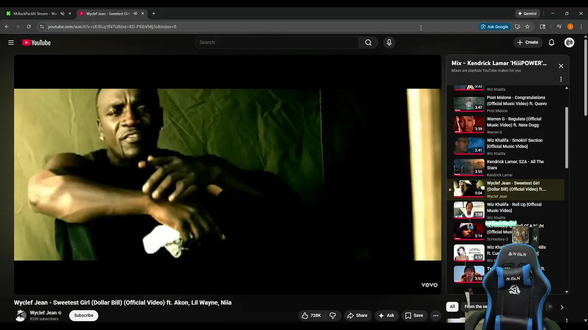Like the video with thumbs up

click(311, 315)
